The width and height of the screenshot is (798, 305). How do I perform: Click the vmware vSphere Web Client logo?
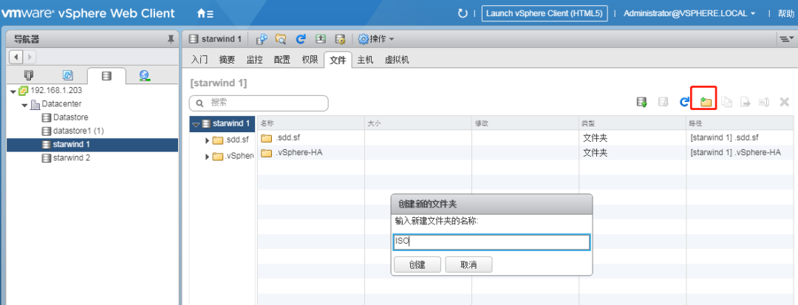87,14
